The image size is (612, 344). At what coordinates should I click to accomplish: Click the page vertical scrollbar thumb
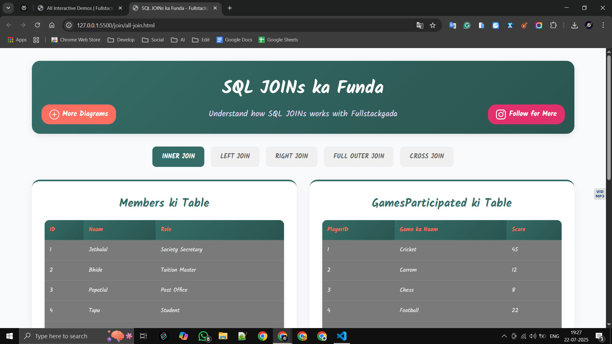tap(609, 118)
